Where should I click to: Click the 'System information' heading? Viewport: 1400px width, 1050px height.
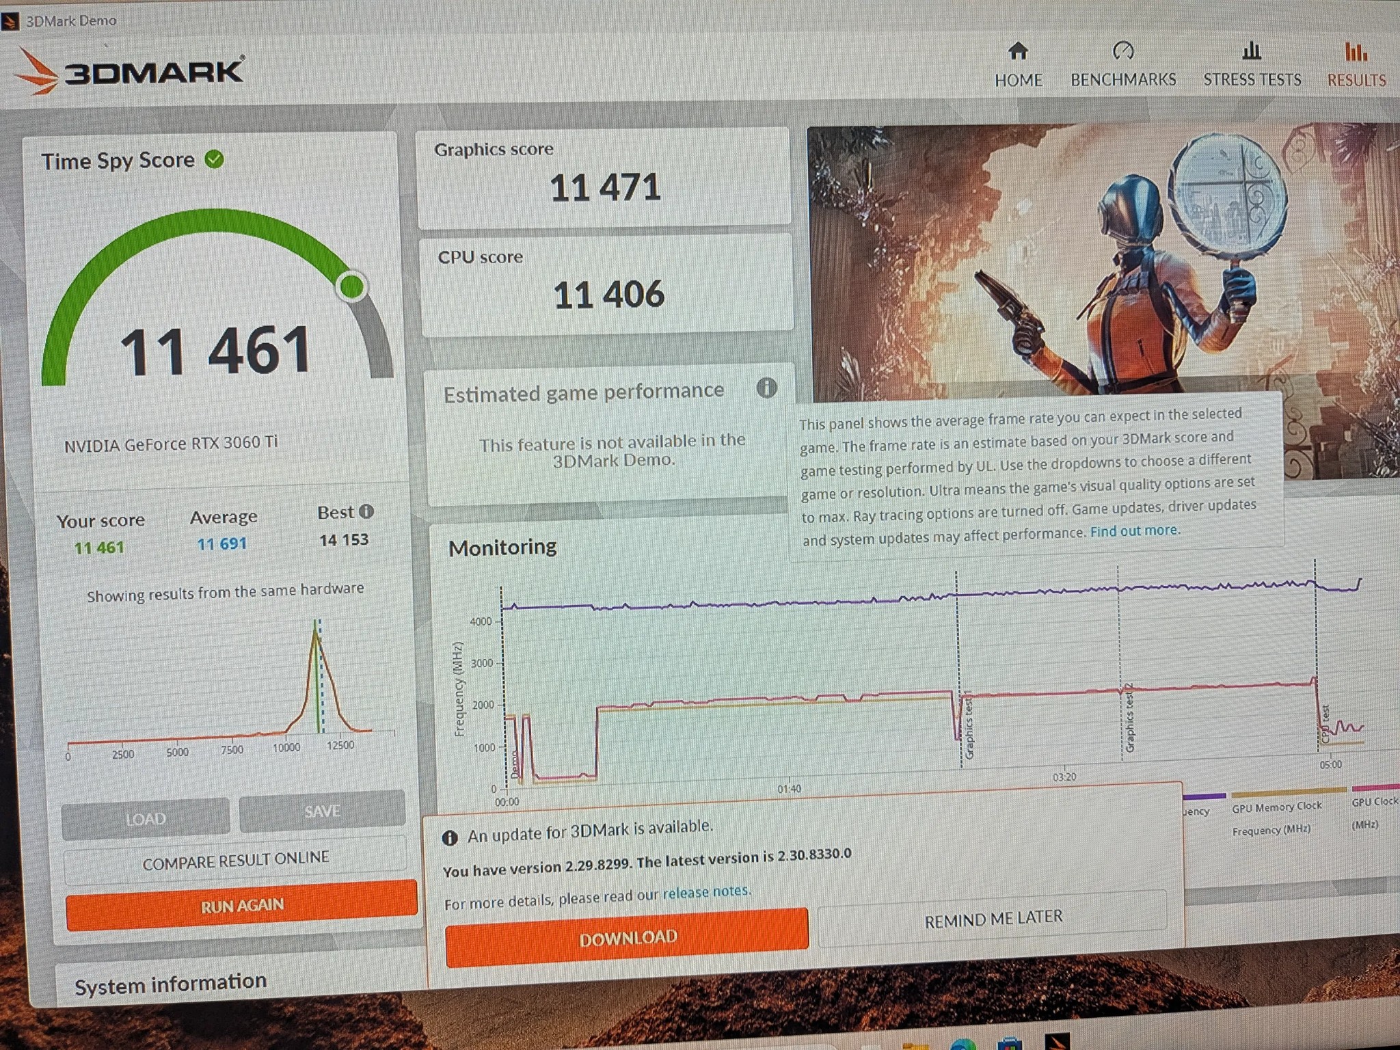tap(170, 984)
